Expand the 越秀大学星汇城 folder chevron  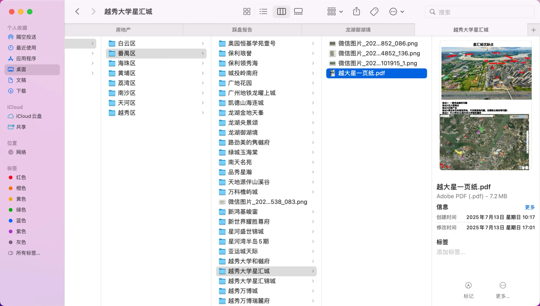point(313,271)
